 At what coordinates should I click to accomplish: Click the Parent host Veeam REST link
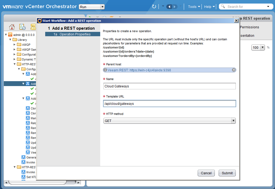tap(139, 70)
